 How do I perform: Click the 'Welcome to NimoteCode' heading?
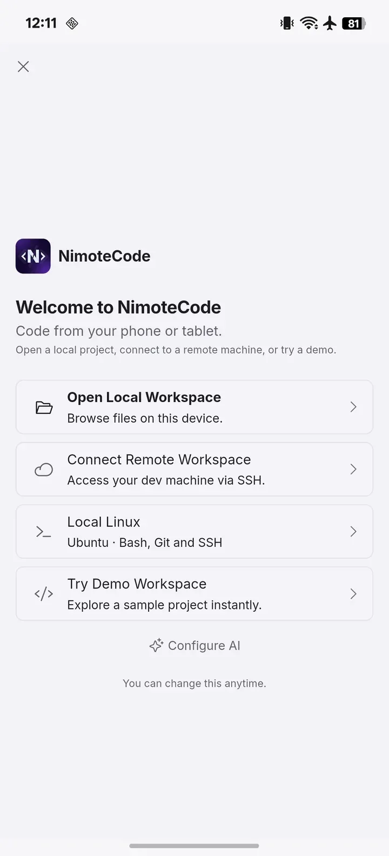point(118,307)
